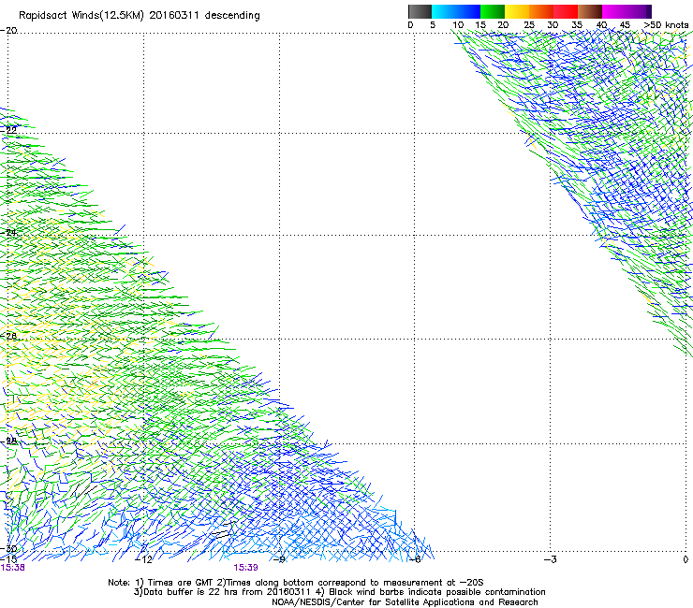Click the '-30' latitude axis label
Viewport: 693px width, 608px height.
click(x=8, y=548)
